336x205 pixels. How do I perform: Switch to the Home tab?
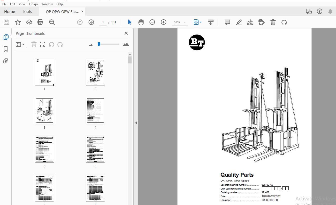pyautogui.click(x=10, y=11)
